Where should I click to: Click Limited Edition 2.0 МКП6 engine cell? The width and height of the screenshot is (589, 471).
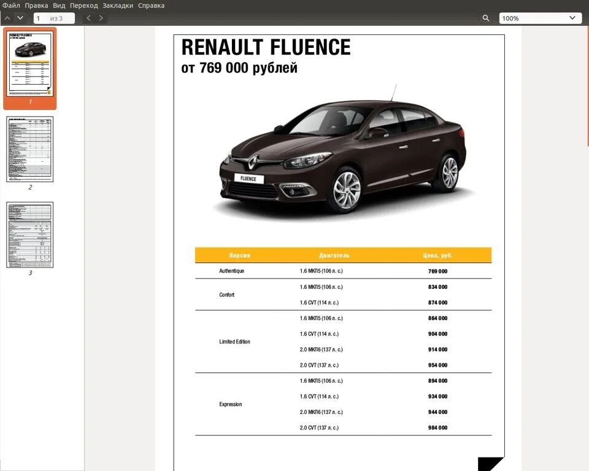pos(321,350)
